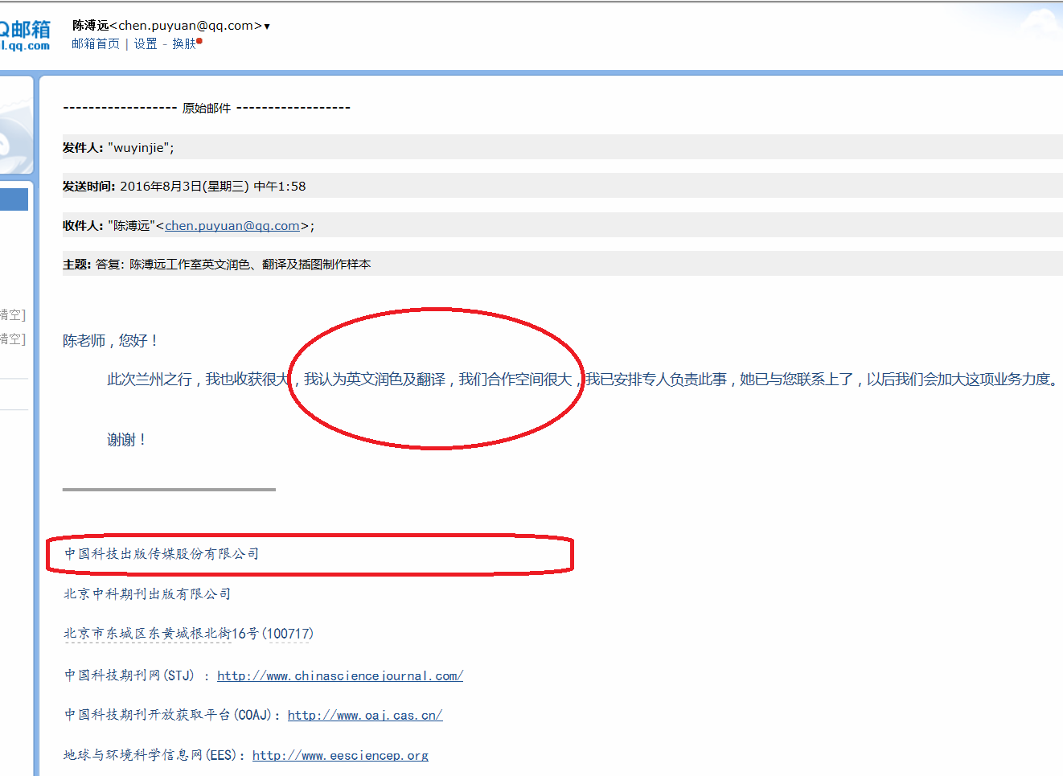Viewport: 1063px width, 776px height.
Task: Click 北京中科期刊出版有限公司 signature line
Action: coord(147,594)
